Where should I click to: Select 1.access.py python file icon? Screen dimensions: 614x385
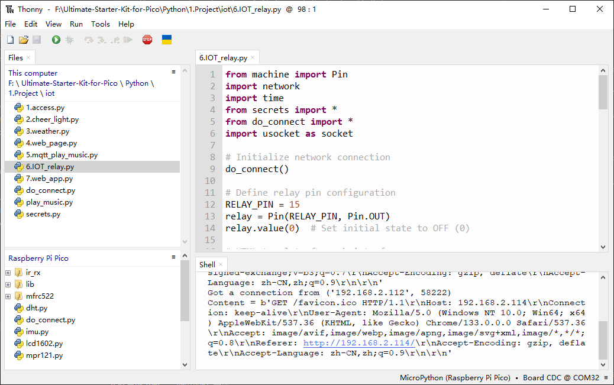pos(19,107)
